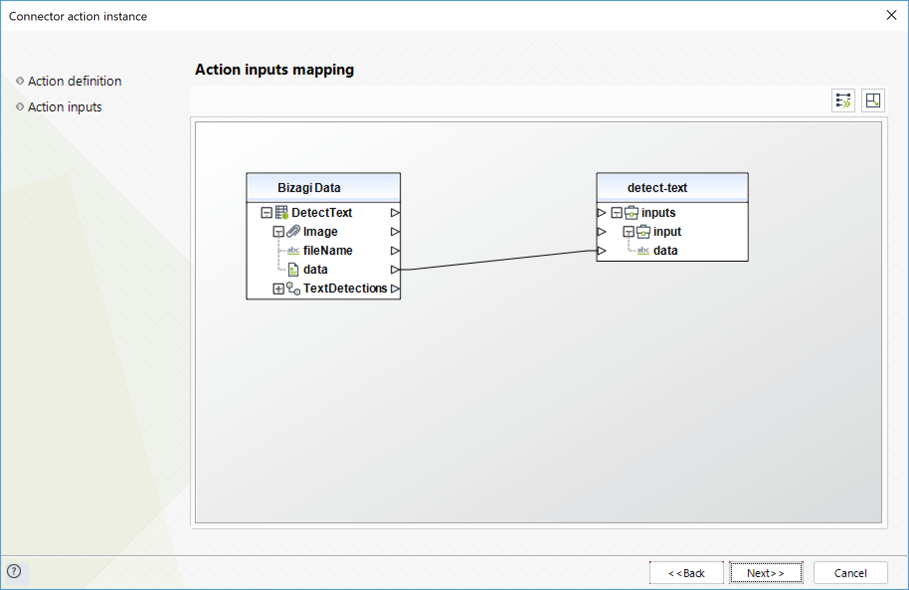Select the Action inputs step
This screenshot has height=590, width=909.
pyautogui.click(x=65, y=107)
